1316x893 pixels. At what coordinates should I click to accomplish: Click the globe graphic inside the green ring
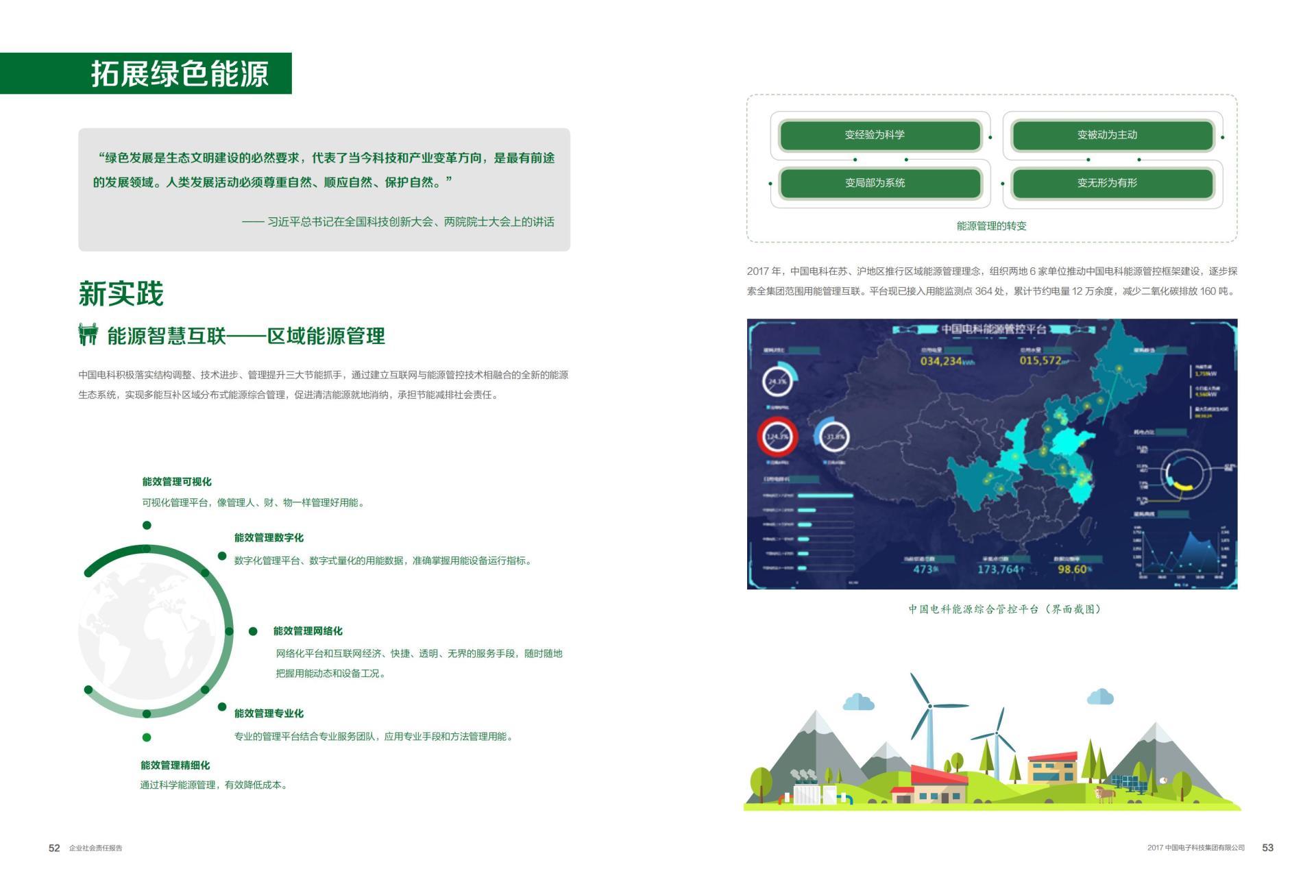click(146, 631)
